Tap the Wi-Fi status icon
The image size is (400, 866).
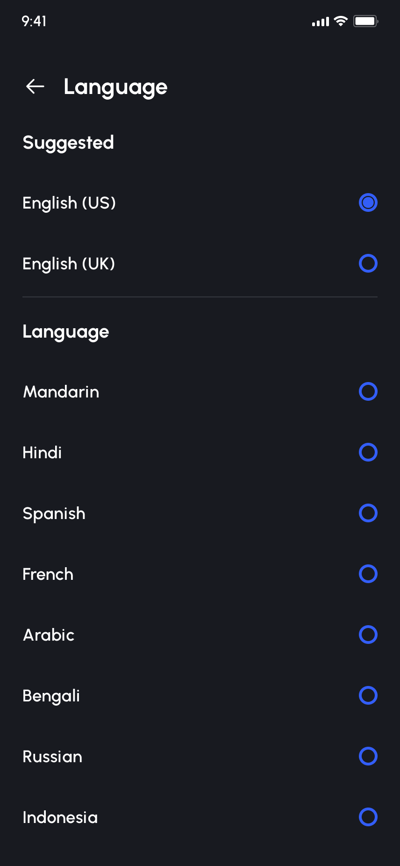click(x=341, y=21)
